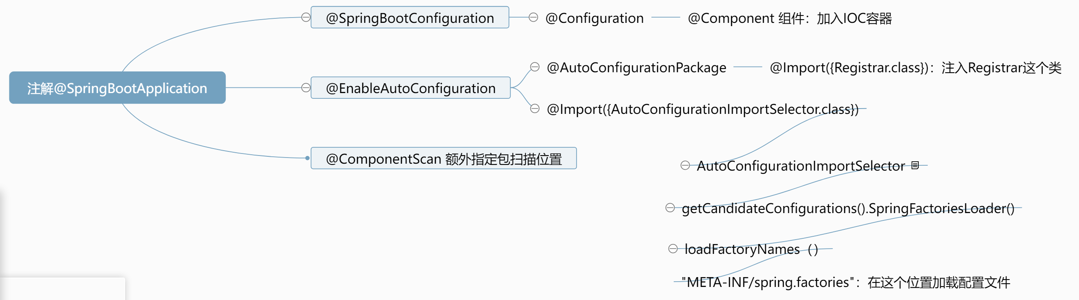Select the @ComponentScan 额外指定包扫描位置 topic
This screenshot has width=1079, height=300.
click(x=444, y=159)
